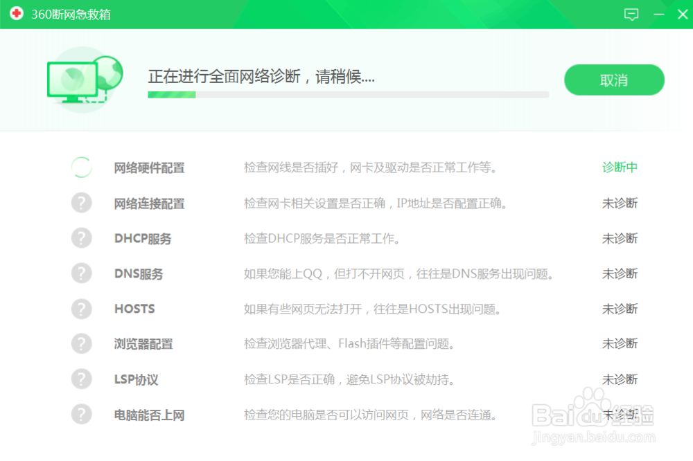This screenshot has width=693, height=461.
Task: Select the 网络硬件配置 list row
Action: coord(346,168)
